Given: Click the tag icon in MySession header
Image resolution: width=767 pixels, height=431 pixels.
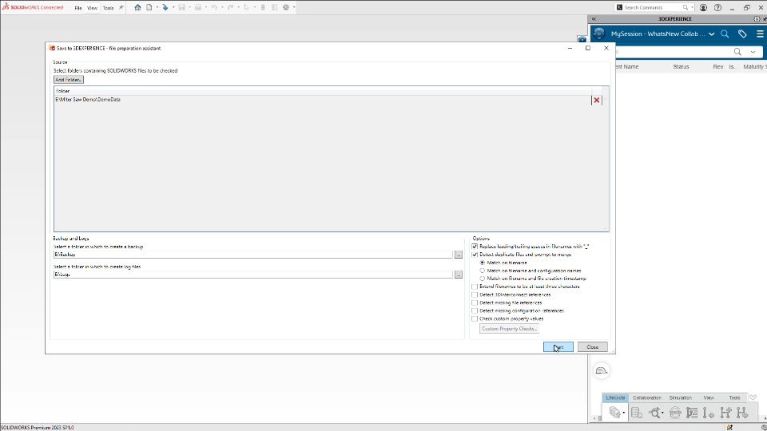Looking at the screenshot, I should tap(742, 34).
